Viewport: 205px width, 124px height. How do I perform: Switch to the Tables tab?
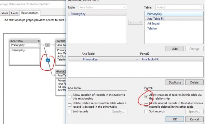coord(4,13)
